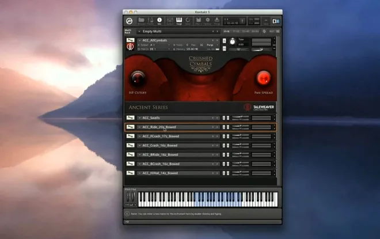The height and width of the screenshot is (239, 380).
Task: Click the Pan Spread knob
Action: [x=264, y=78]
